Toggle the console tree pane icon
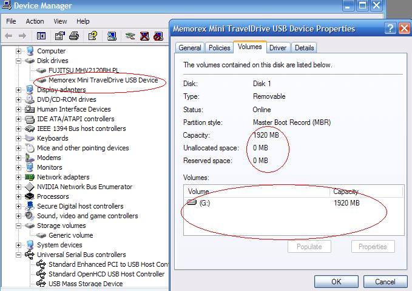Viewport: 412px width, 291px height. pyautogui.click(x=41, y=36)
